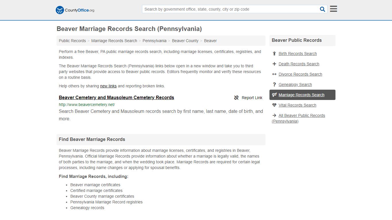This screenshot has height=220, width=392.
Task: Click the All Beaver Public Records arrow icon
Action: [274, 115]
